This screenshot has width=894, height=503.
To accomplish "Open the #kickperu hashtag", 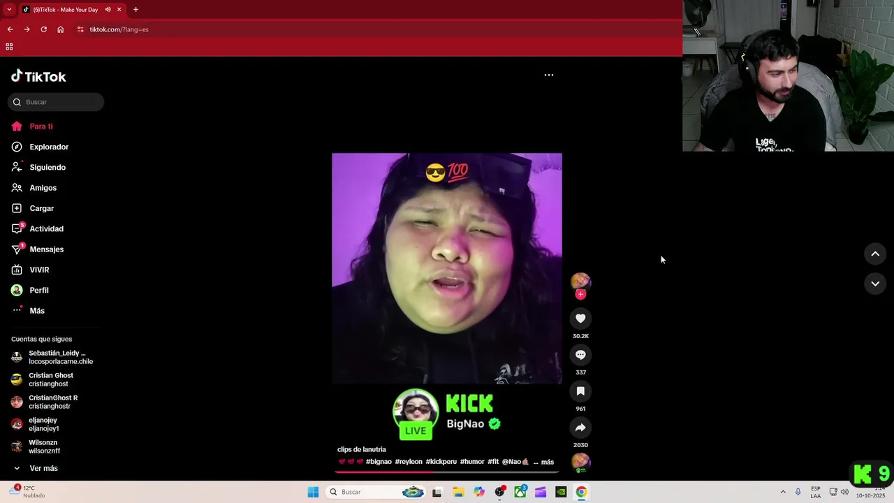I will 441,462.
